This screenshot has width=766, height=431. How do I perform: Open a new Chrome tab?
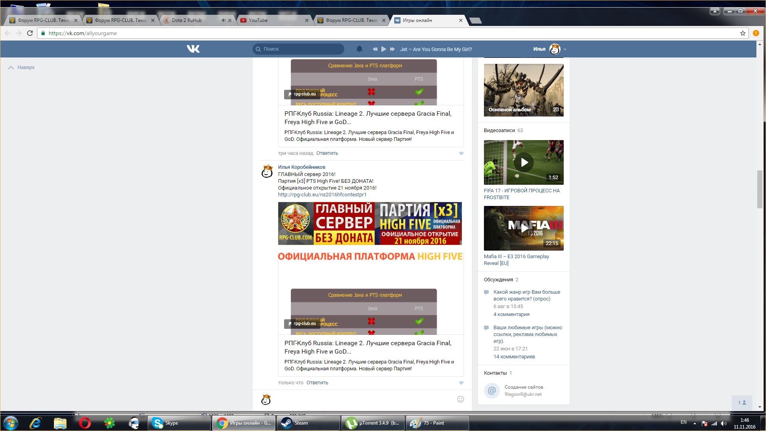475,20
